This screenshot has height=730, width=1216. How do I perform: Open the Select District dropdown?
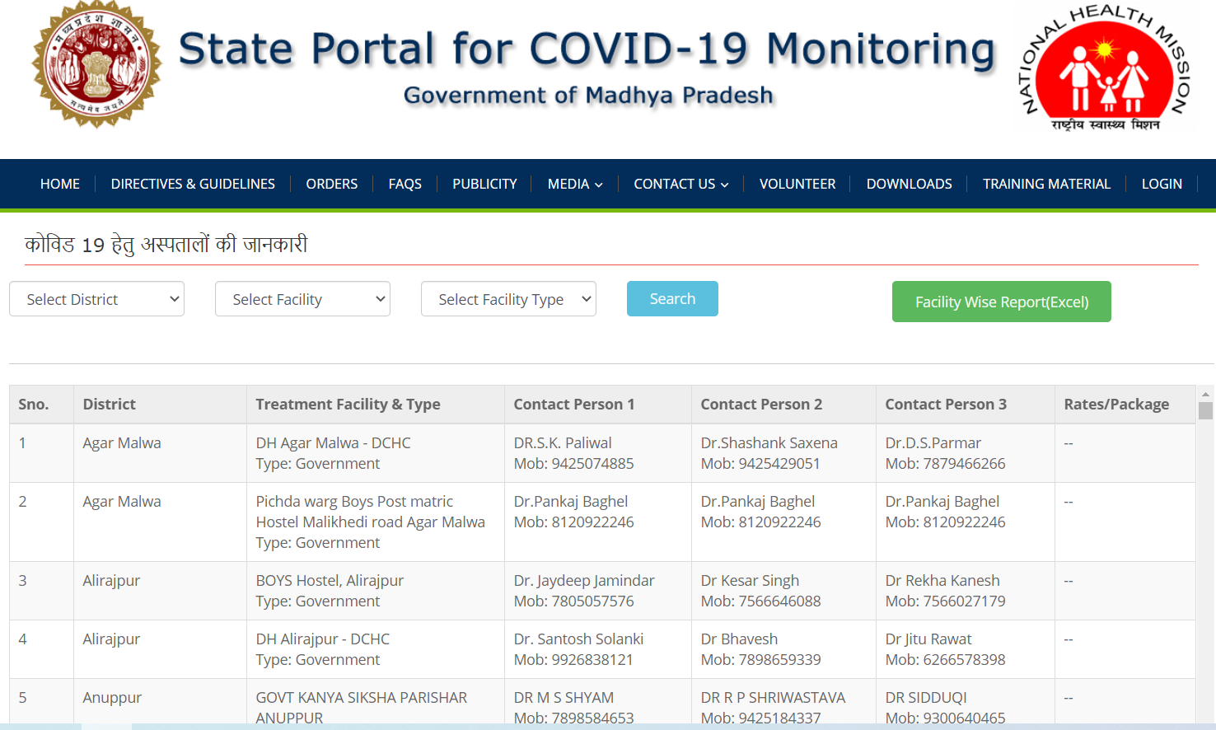tap(96, 299)
